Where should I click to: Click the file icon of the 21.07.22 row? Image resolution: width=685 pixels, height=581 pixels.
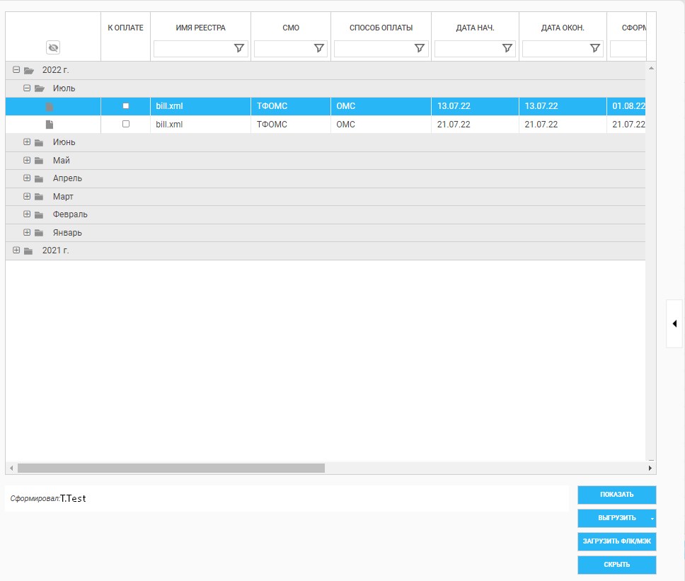click(x=50, y=125)
